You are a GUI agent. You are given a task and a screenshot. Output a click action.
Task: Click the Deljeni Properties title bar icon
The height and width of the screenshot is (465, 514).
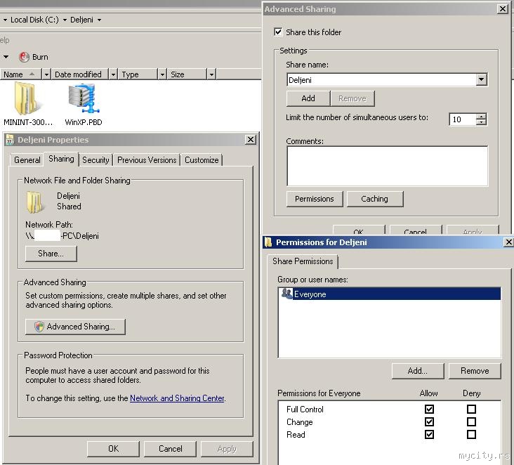[x=10, y=140]
